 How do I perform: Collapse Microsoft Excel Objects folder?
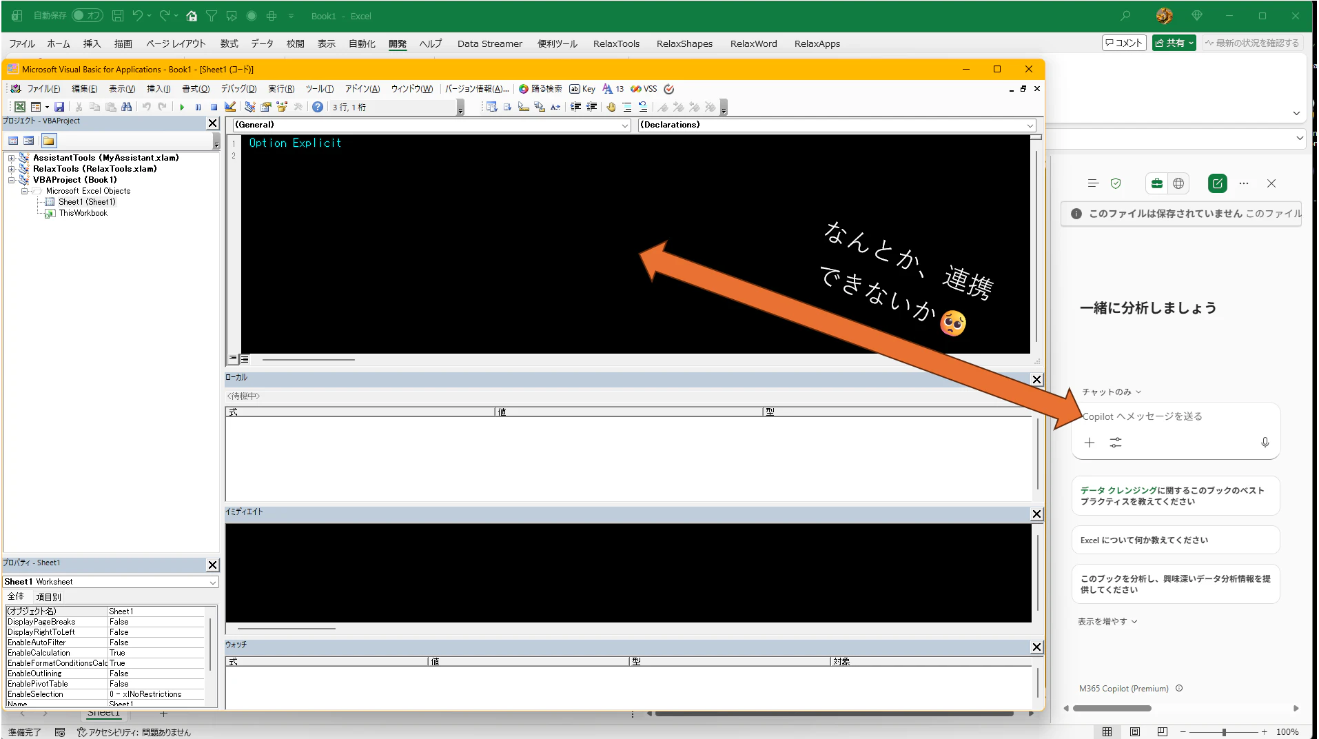coord(24,191)
